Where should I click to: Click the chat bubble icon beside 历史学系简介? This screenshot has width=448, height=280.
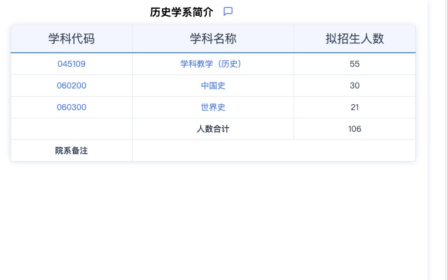pyautogui.click(x=228, y=12)
